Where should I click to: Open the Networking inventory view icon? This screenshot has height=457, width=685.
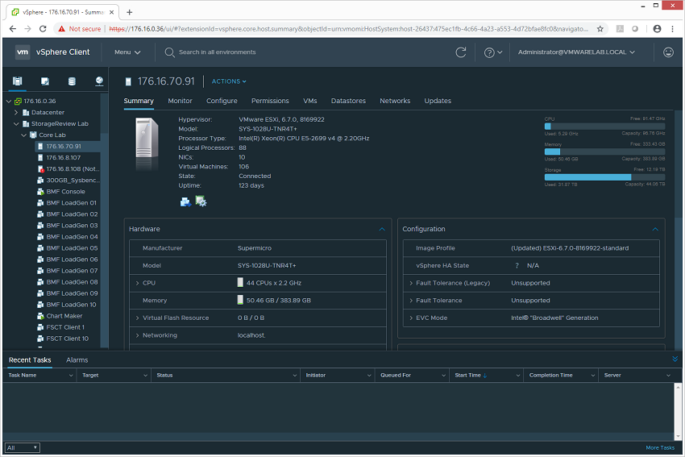coord(99,81)
